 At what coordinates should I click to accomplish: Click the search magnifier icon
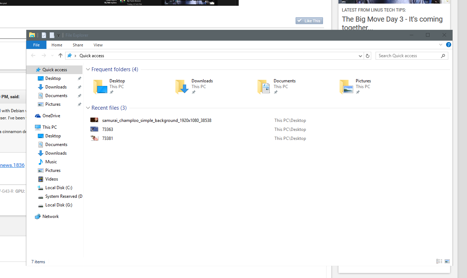coord(443,56)
